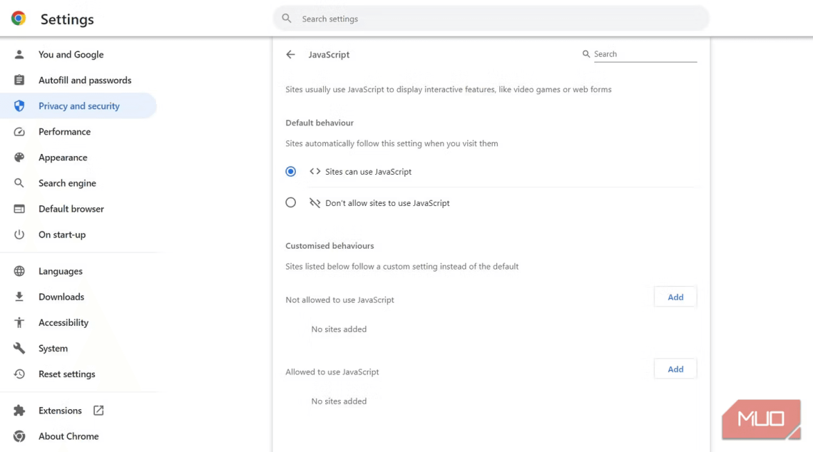Open Privacy and security section
813x452 pixels.
click(x=78, y=106)
